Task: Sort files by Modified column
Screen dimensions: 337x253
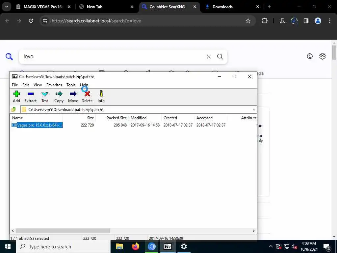Action: coord(145,118)
